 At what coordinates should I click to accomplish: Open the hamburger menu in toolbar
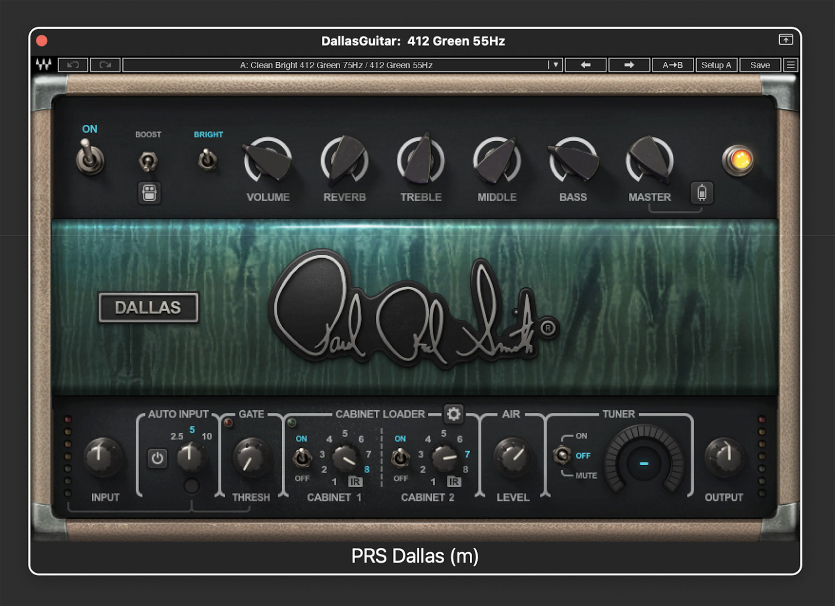point(791,65)
